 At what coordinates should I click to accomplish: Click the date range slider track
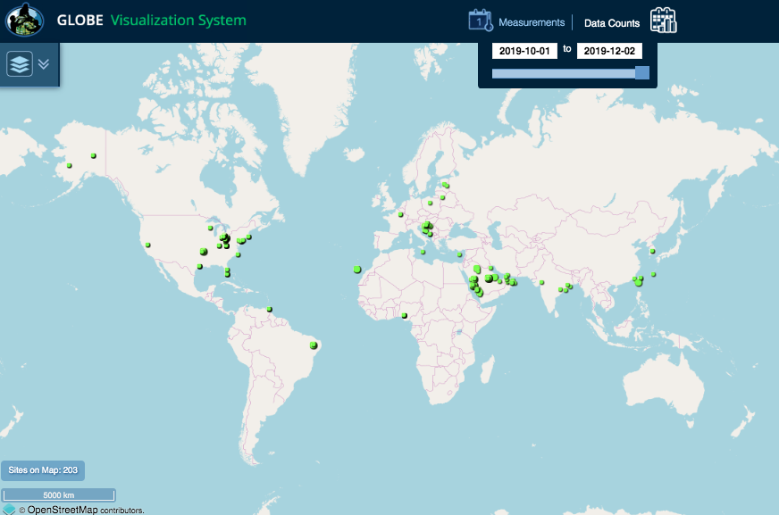563,73
